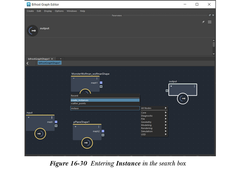This screenshot has height=169, width=236.
Task: Click the pPlaneShape1 node arrow icon
Action: [87, 143]
